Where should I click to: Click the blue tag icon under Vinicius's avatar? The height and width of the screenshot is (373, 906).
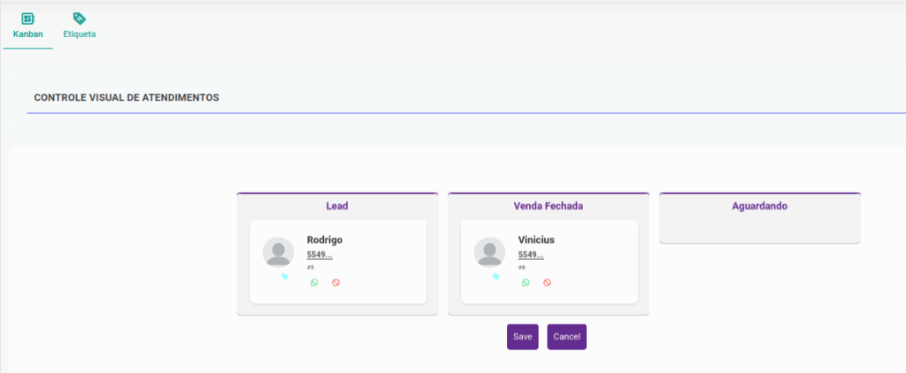495,276
